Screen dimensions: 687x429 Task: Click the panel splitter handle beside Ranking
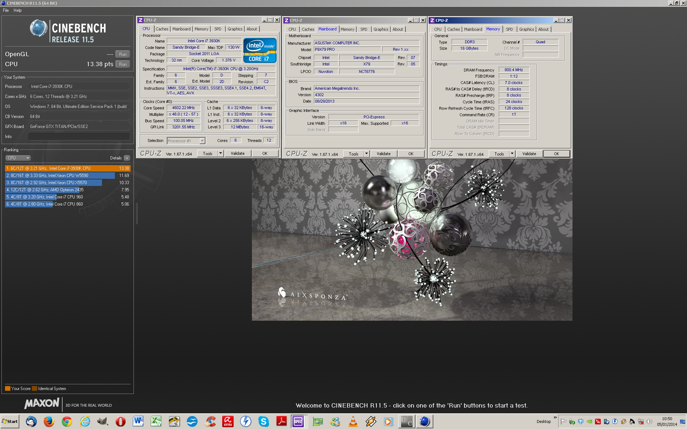[x=137, y=214]
